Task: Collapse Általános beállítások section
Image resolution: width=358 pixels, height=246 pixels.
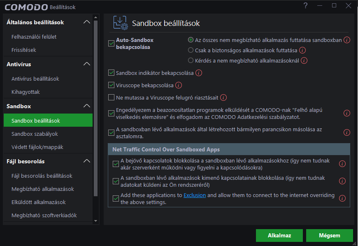Action: (x=87, y=22)
